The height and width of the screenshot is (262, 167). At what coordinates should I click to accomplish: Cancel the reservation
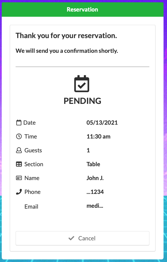(83, 238)
